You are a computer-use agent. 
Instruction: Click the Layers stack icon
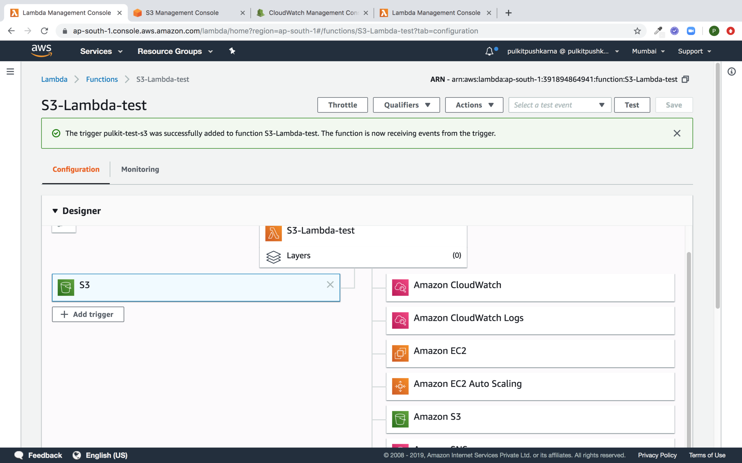[273, 256]
